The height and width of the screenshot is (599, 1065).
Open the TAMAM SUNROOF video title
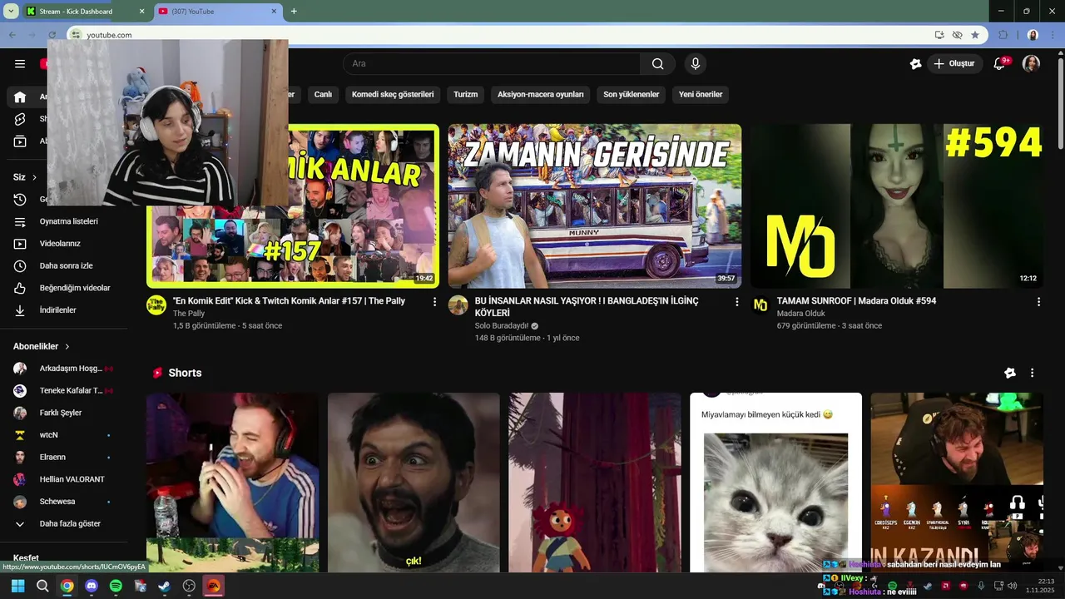(x=856, y=301)
